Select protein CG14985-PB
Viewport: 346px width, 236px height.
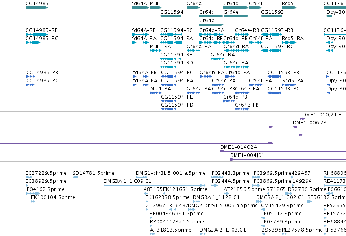30,77
